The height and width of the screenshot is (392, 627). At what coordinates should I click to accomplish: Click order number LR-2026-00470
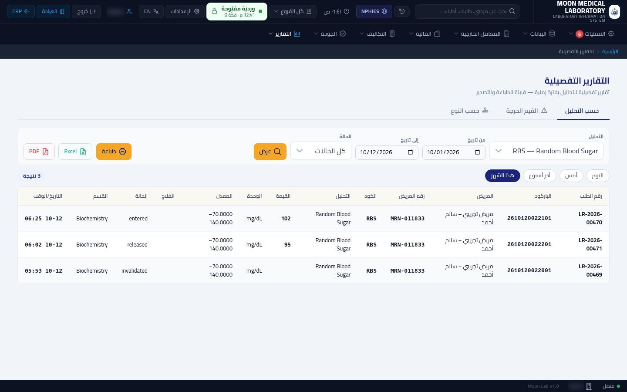pos(590,218)
